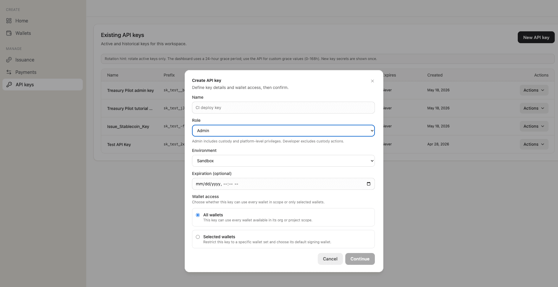Screen dimensions: 558x287
Task: Close the Create API key dialog
Action: [372, 81]
